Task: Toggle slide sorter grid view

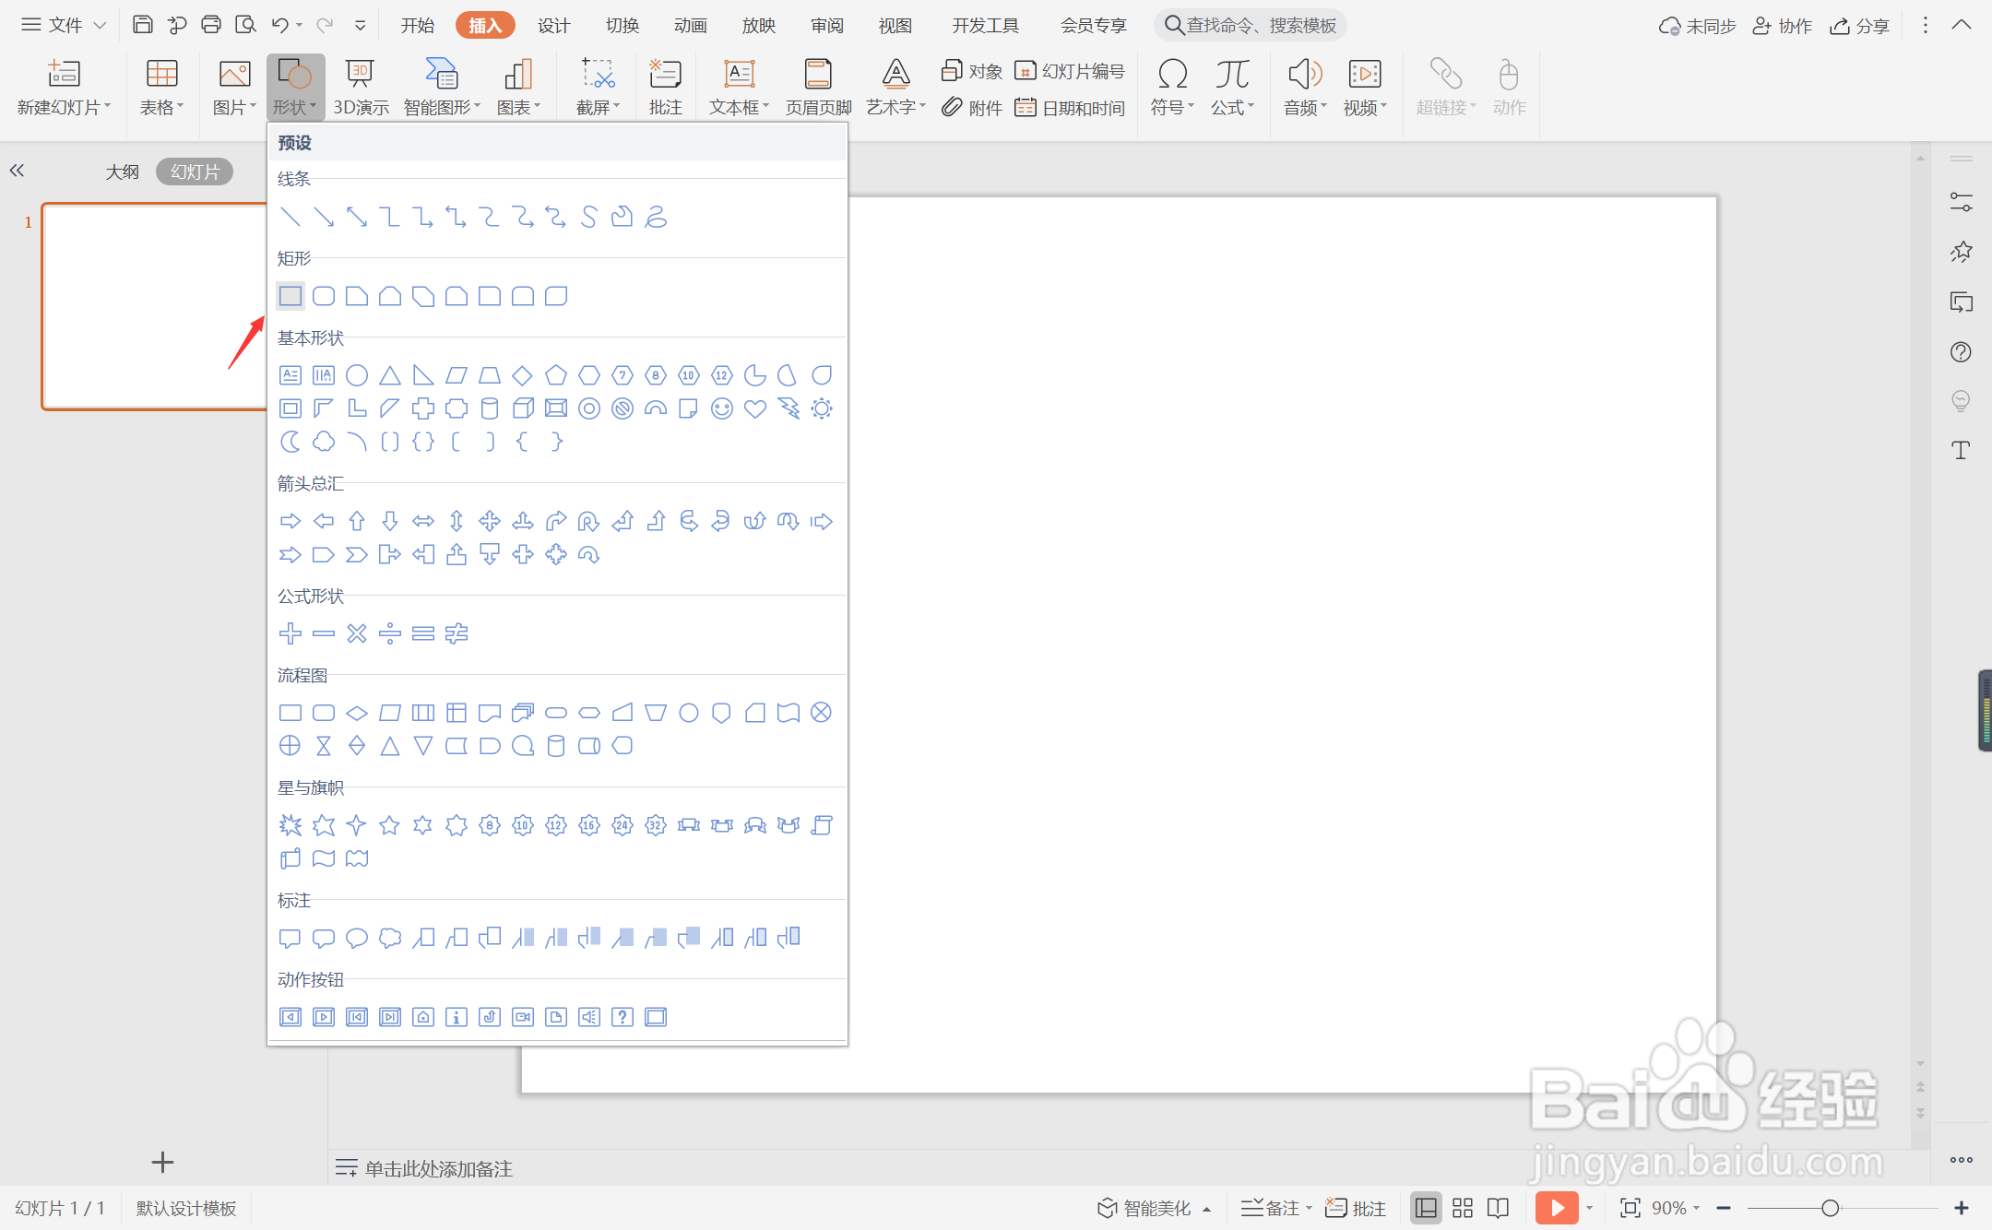Action: 1463,1208
